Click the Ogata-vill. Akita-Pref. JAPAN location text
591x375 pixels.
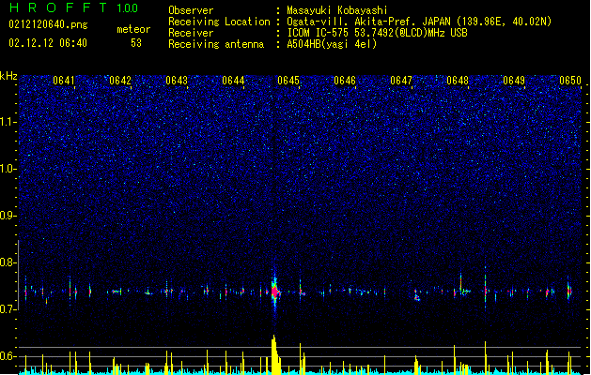coord(419,22)
